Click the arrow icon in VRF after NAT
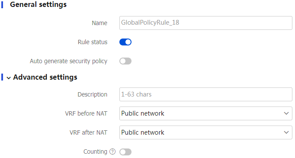The image size is (295, 158). pos(286,132)
